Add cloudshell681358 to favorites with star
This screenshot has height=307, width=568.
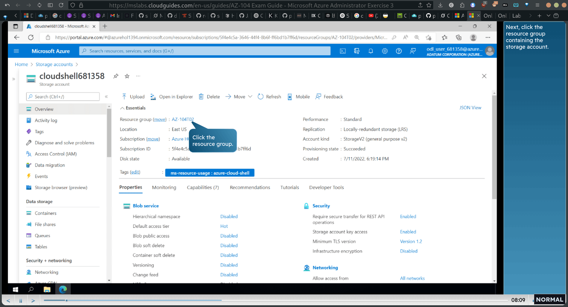(x=127, y=76)
